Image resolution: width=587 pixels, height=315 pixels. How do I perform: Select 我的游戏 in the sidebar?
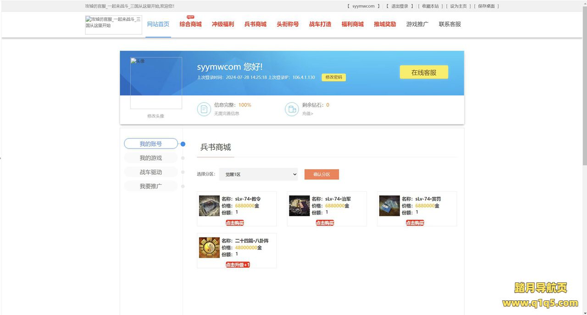[151, 158]
